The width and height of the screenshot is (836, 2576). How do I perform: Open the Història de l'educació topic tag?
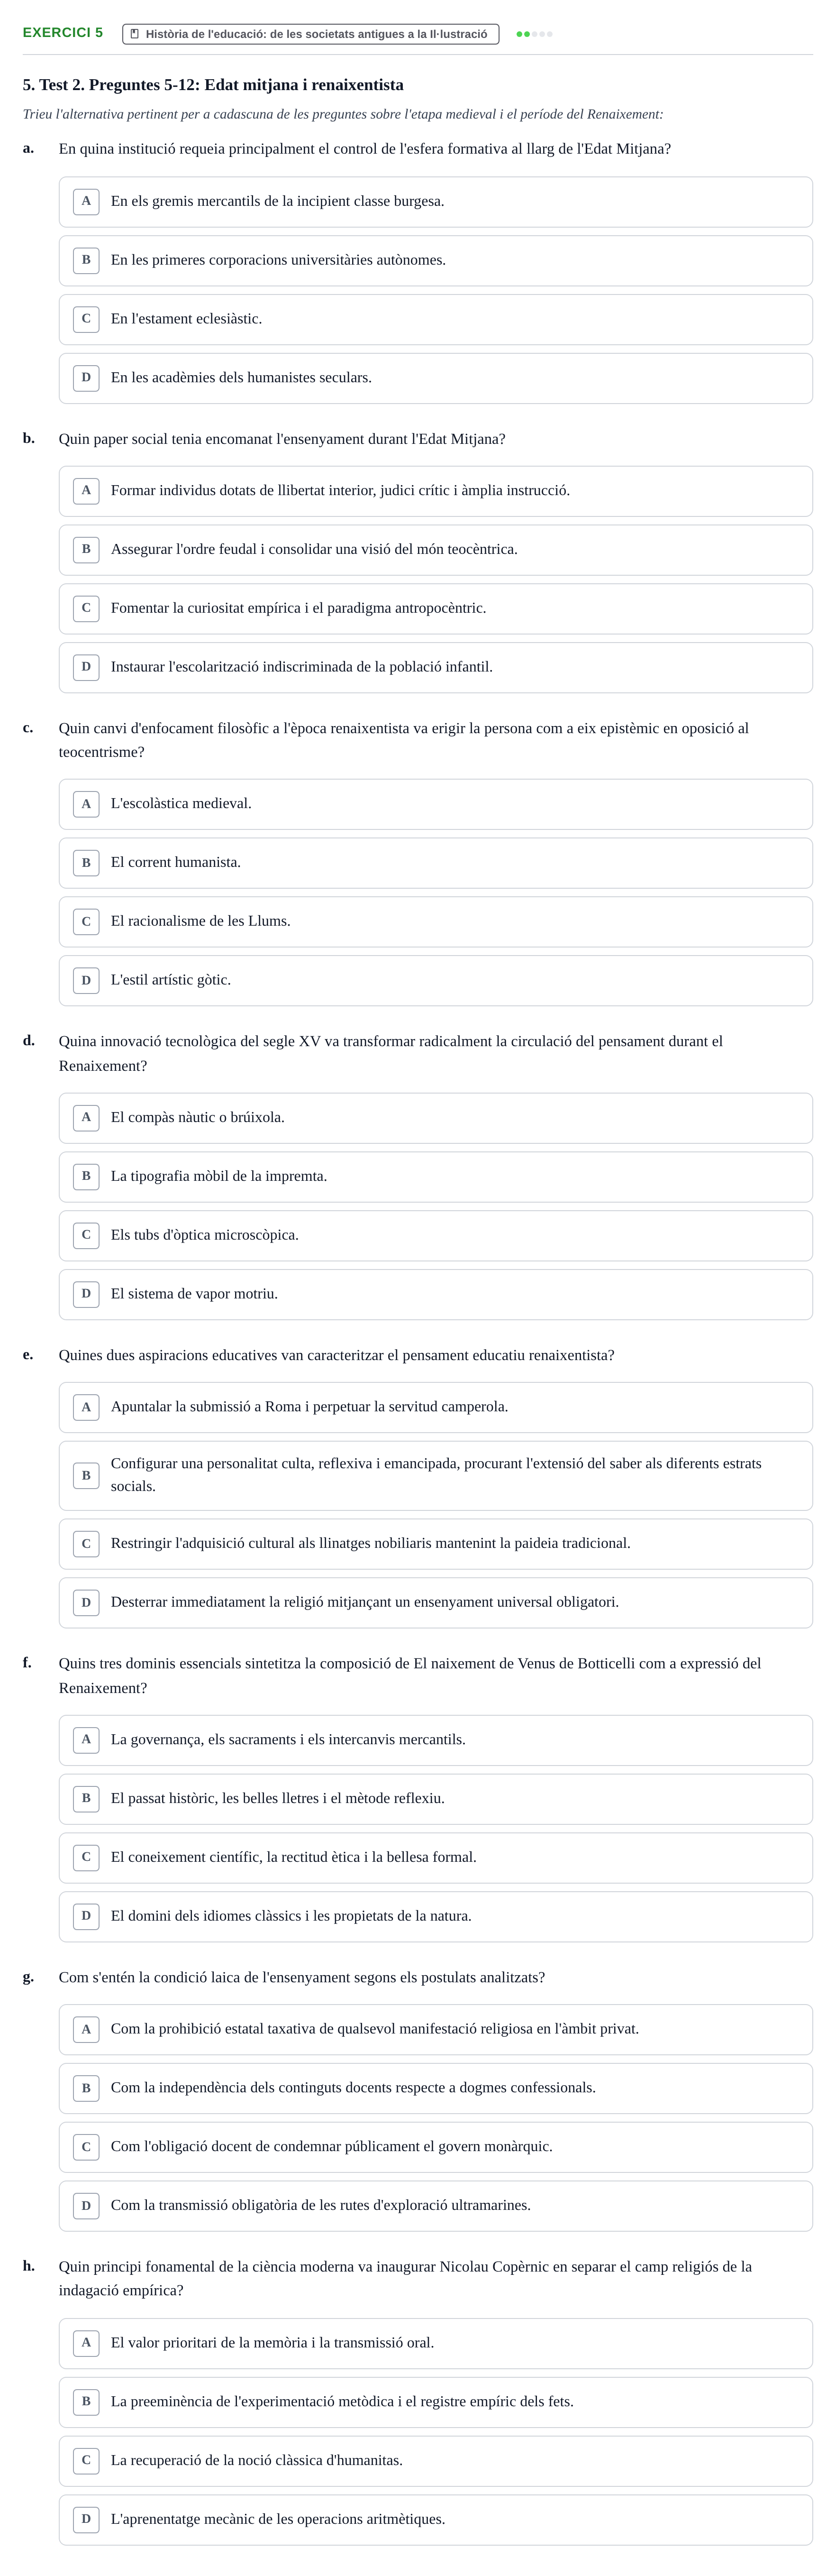pos(310,34)
